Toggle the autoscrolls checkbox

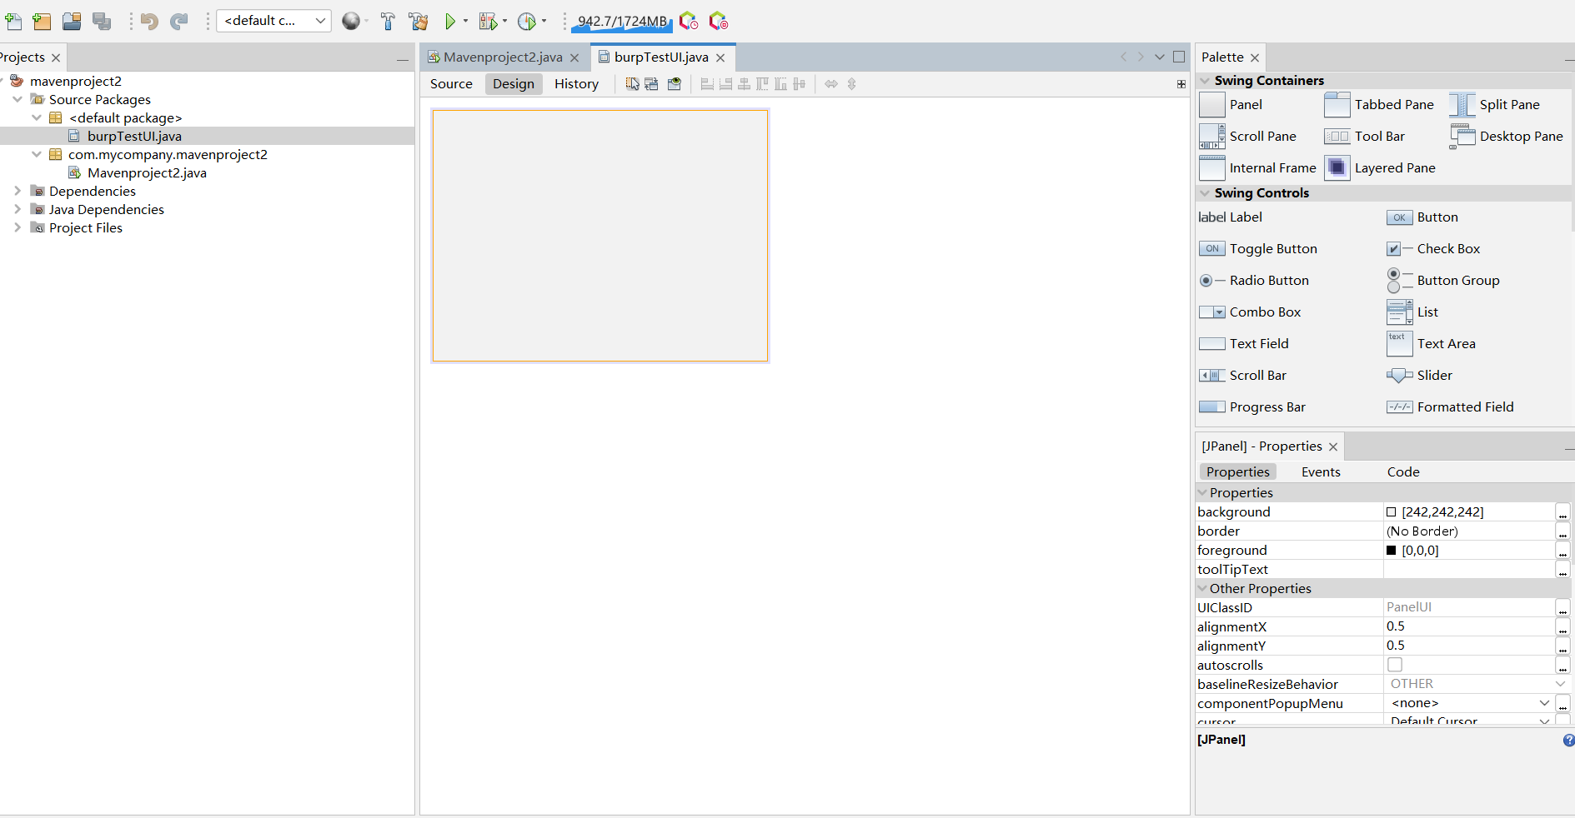[x=1394, y=665]
